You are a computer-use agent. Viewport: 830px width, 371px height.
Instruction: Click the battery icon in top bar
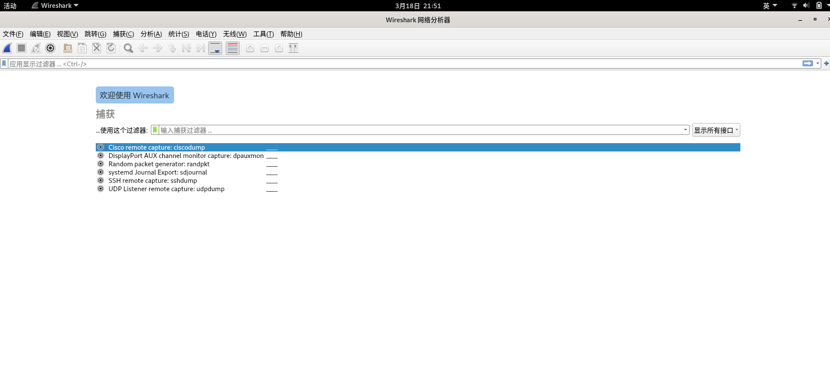click(x=819, y=6)
